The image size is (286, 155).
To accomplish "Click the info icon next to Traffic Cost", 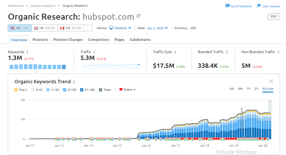I will pos(175,52).
